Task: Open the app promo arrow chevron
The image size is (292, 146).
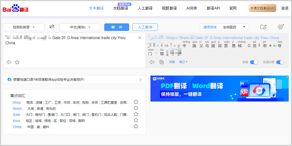Action: (141, 80)
